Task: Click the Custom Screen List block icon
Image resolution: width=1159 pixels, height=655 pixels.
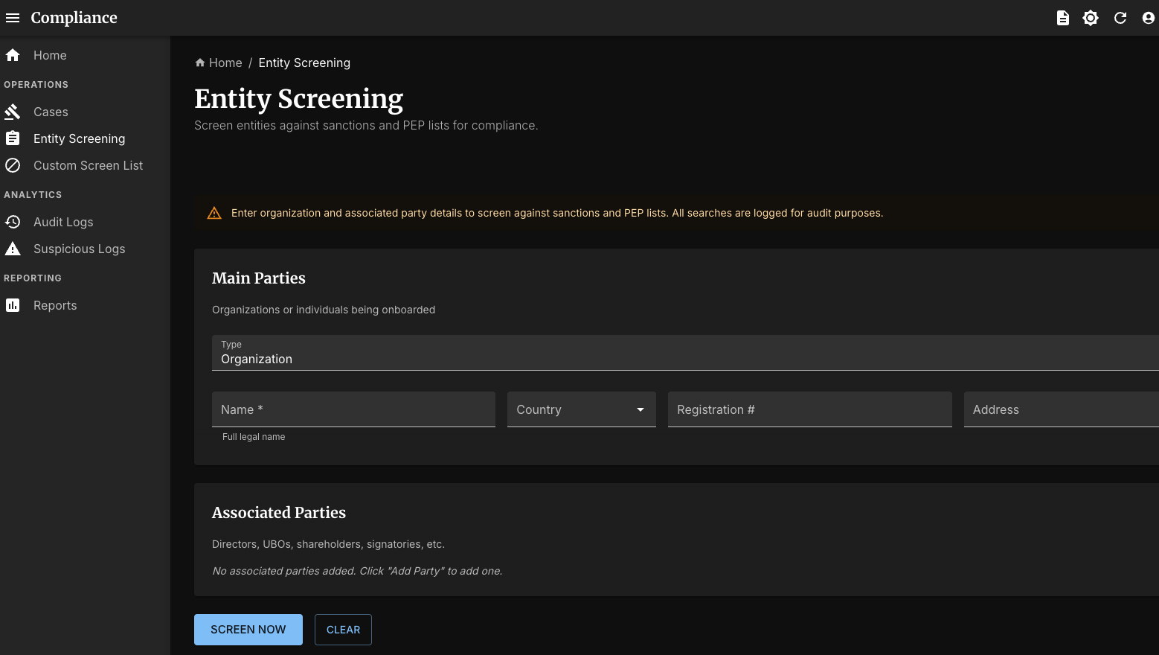Action: tap(13, 165)
